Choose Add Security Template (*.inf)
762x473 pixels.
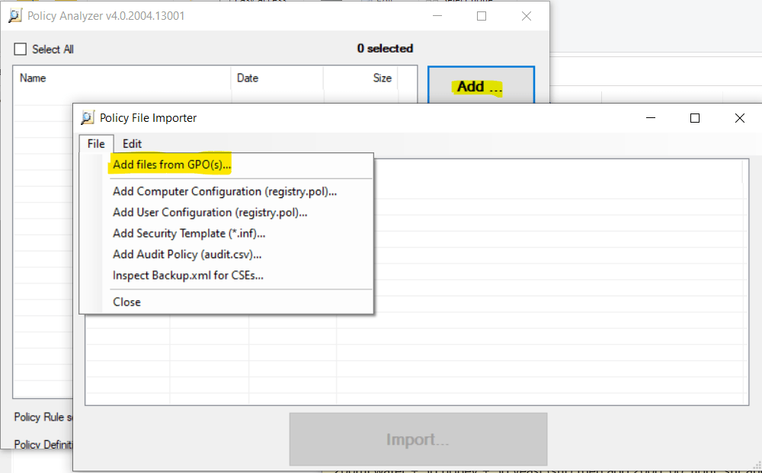(x=189, y=234)
